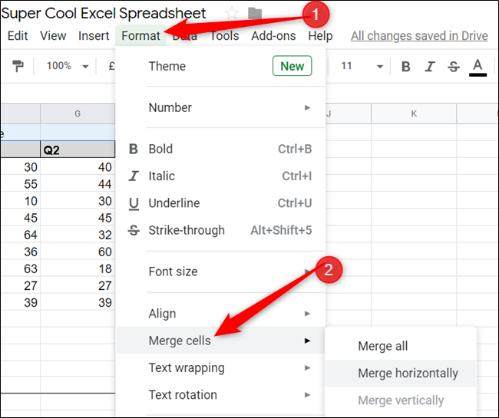
Task: Open the 100% zoom dropdown
Action: [68, 66]
